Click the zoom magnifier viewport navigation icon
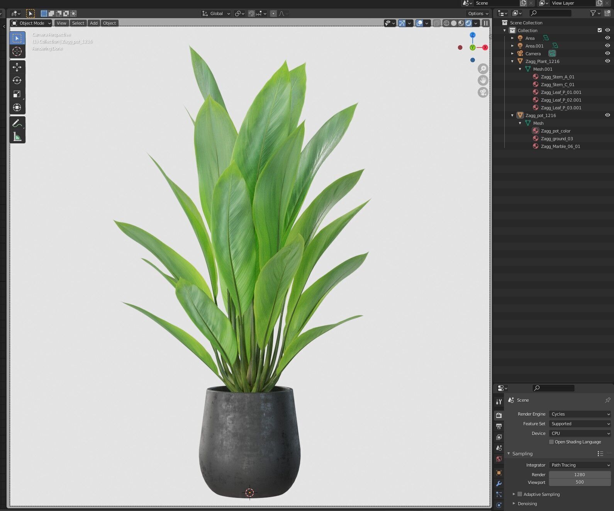The height and width of the screenshot is (511, 614). click(483, 69)
